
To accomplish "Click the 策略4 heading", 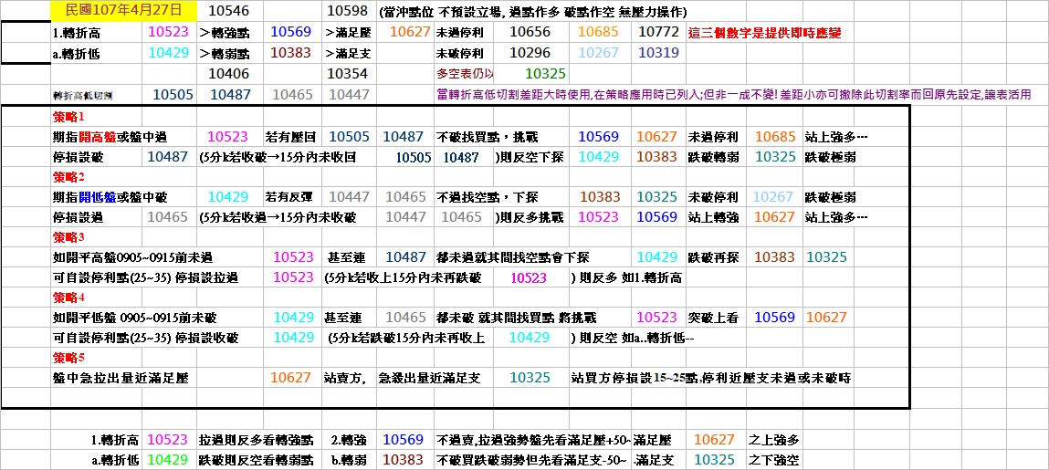I will click(x=68, y=298).
